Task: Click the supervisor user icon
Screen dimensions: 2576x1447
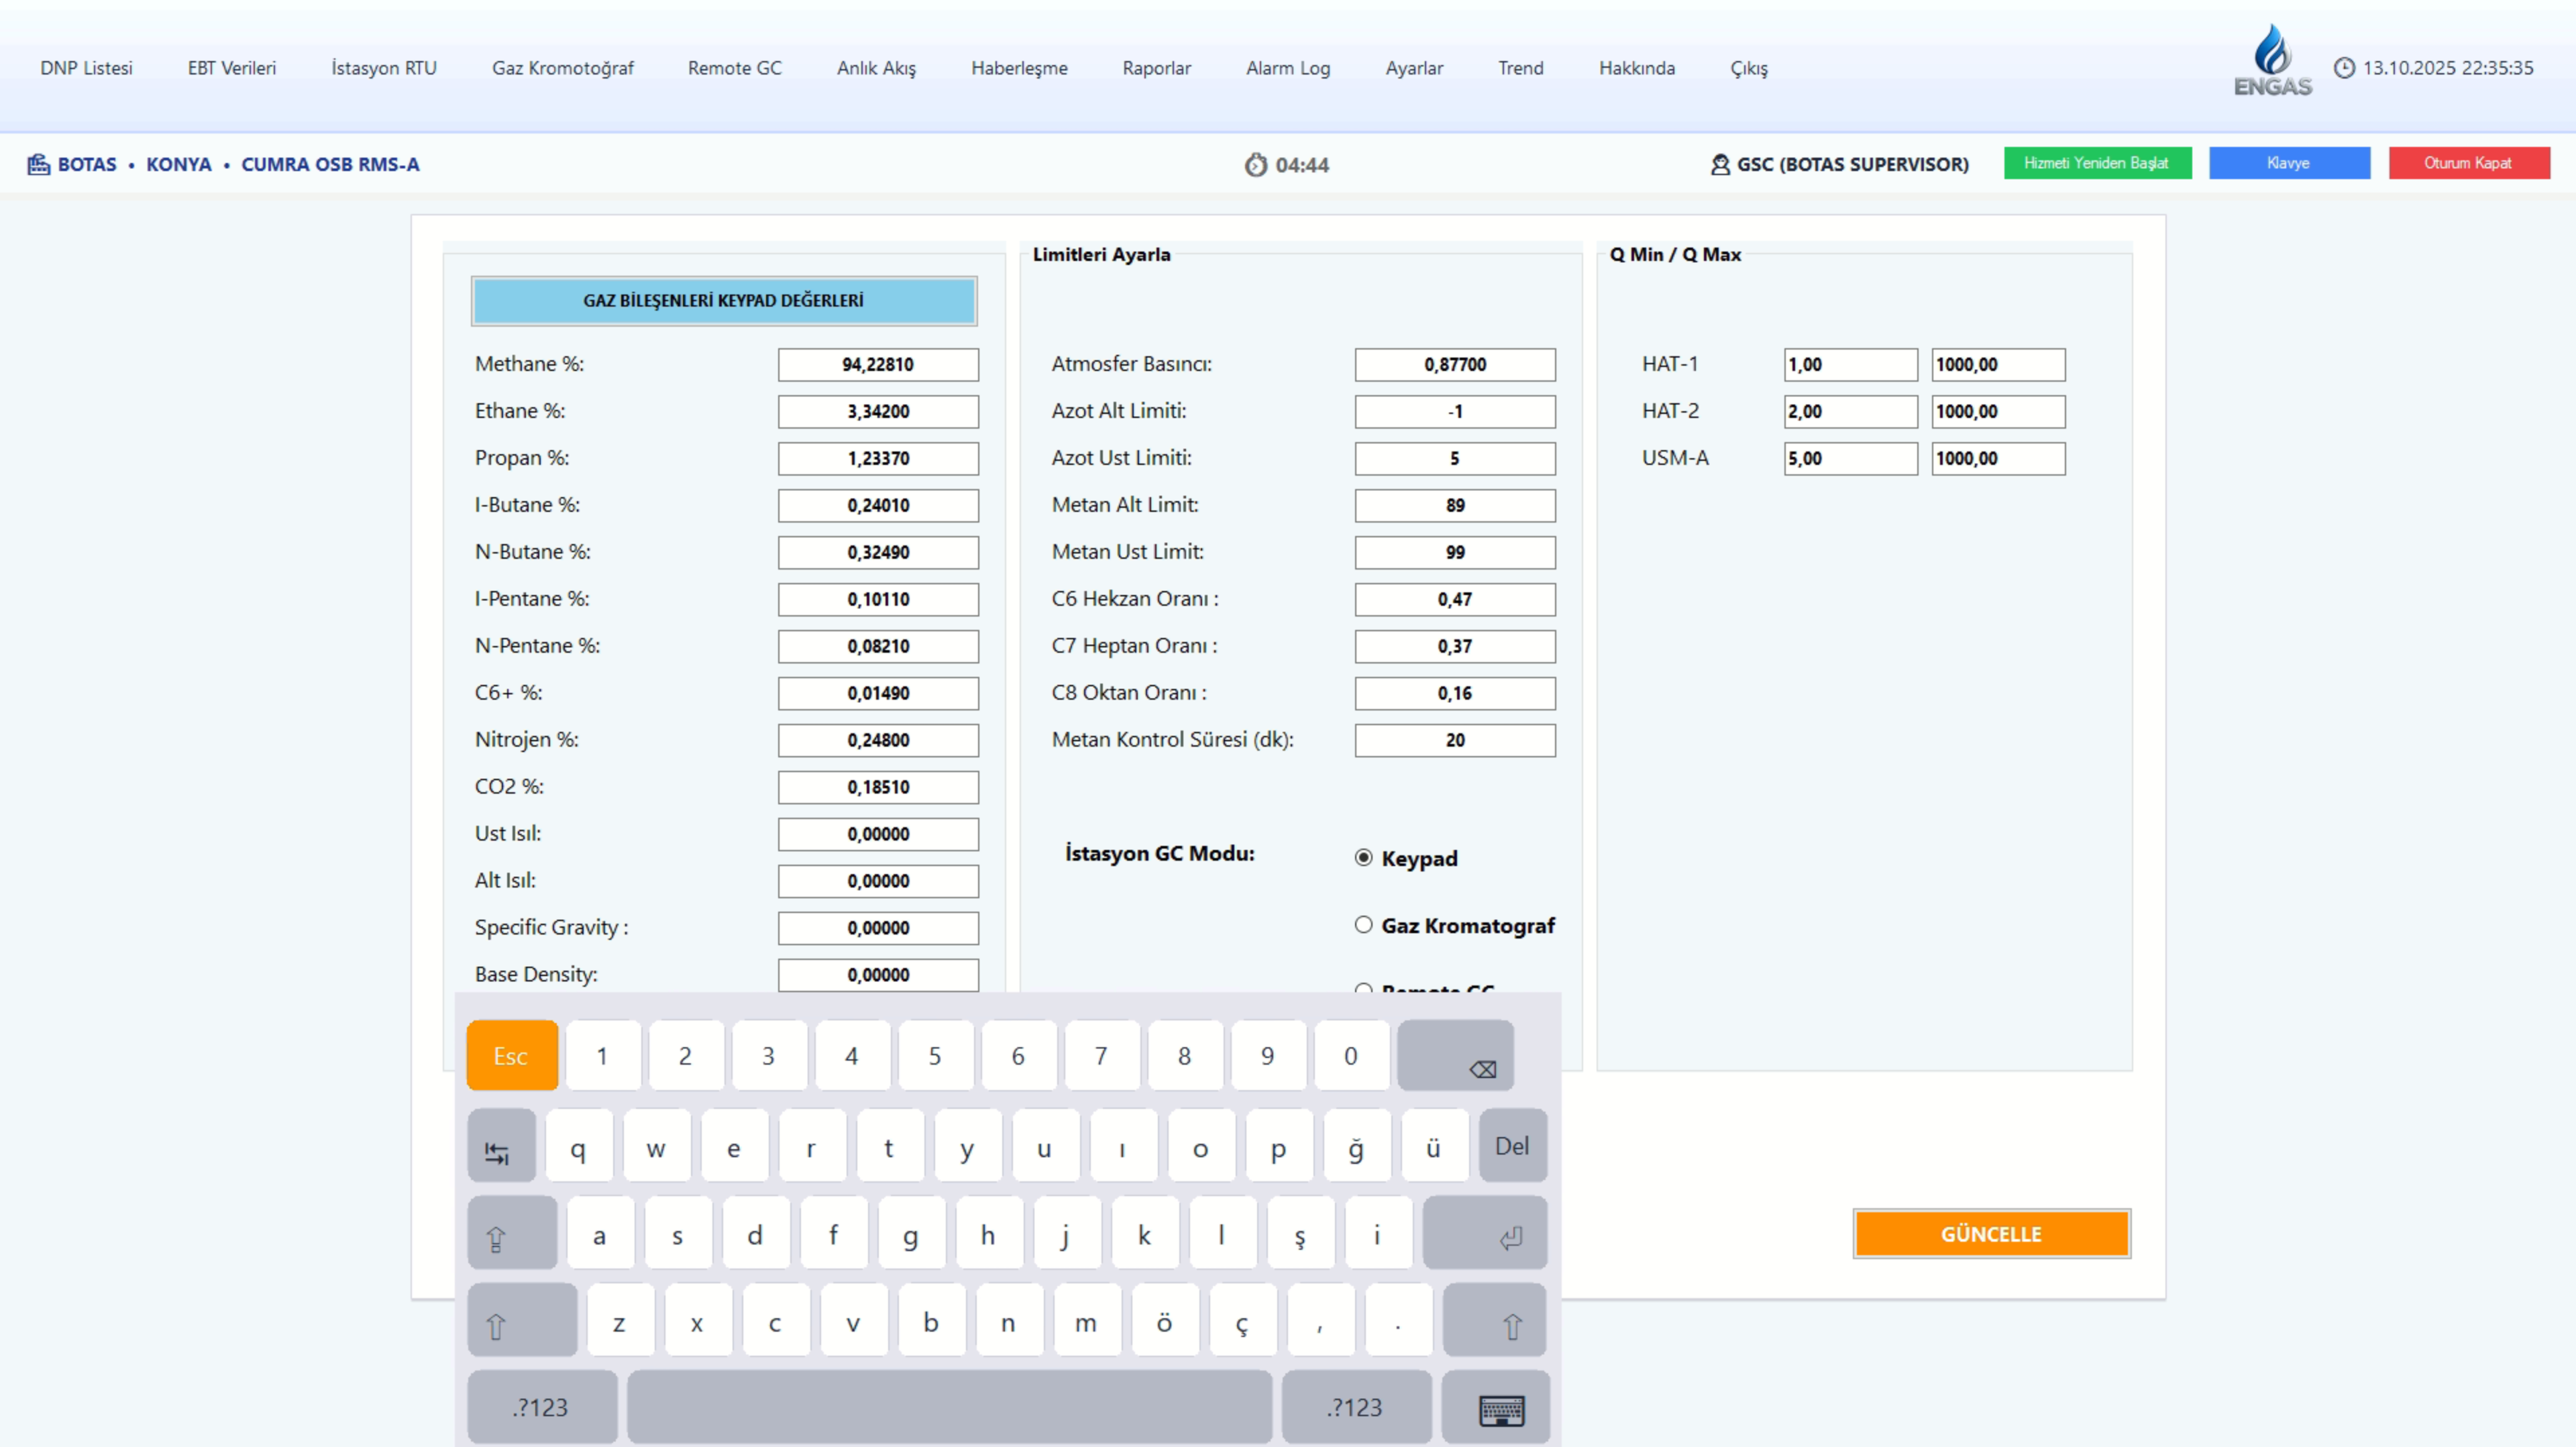Action: [x=1720, y=165]
